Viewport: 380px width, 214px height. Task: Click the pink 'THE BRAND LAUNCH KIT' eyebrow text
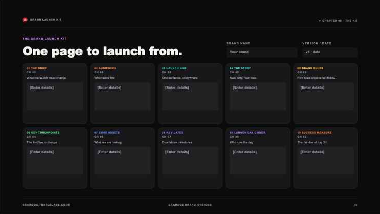tap(44, 39)
